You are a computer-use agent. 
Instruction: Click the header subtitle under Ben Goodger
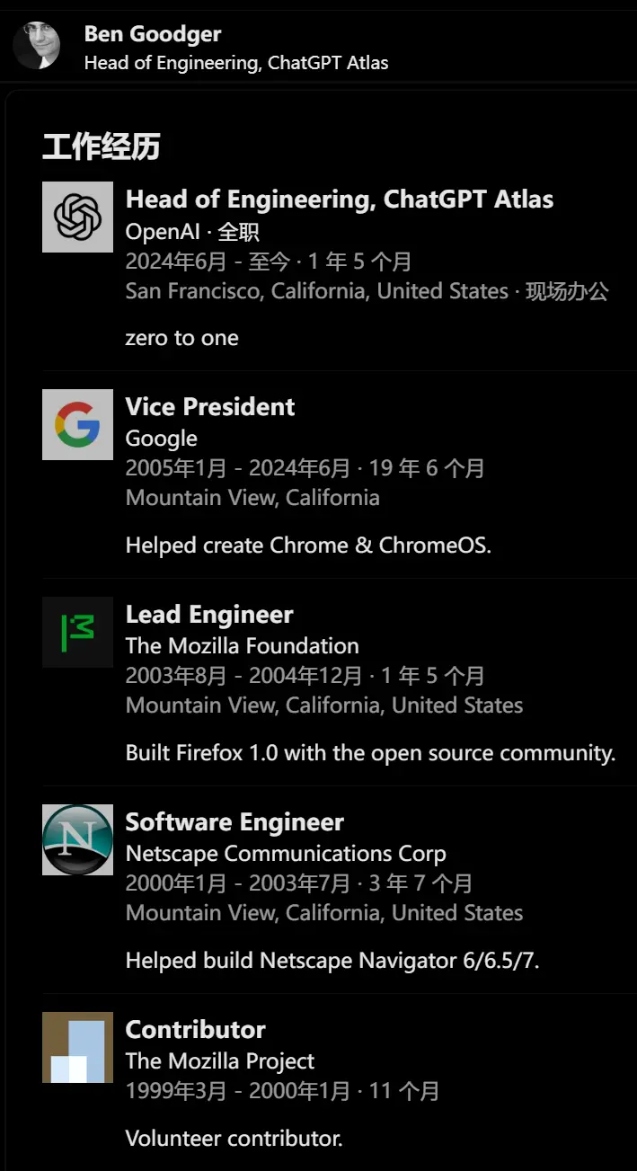236,63
